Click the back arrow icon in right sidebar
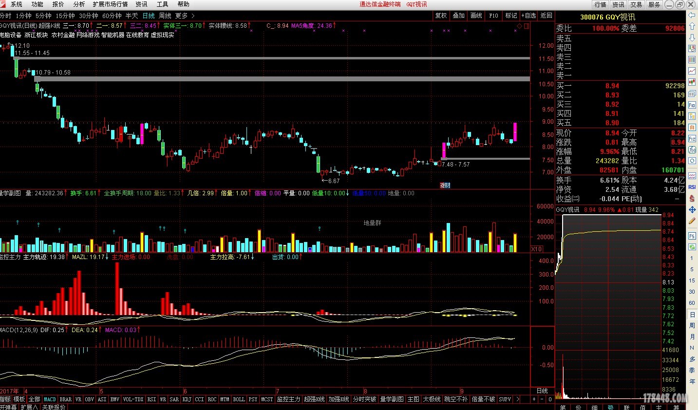Screen dimensions: 698x410 (x=692, y=15)
